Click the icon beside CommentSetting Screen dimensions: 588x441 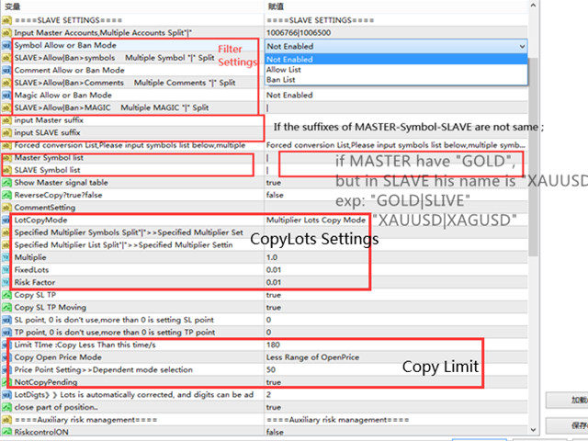coord(6,208)
